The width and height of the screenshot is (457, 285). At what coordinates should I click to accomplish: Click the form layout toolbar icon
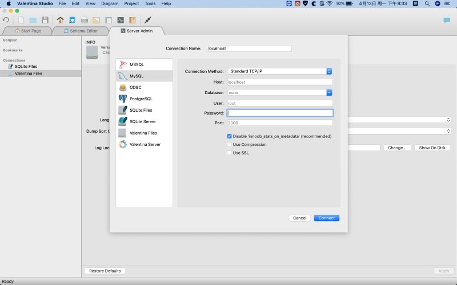109,20
